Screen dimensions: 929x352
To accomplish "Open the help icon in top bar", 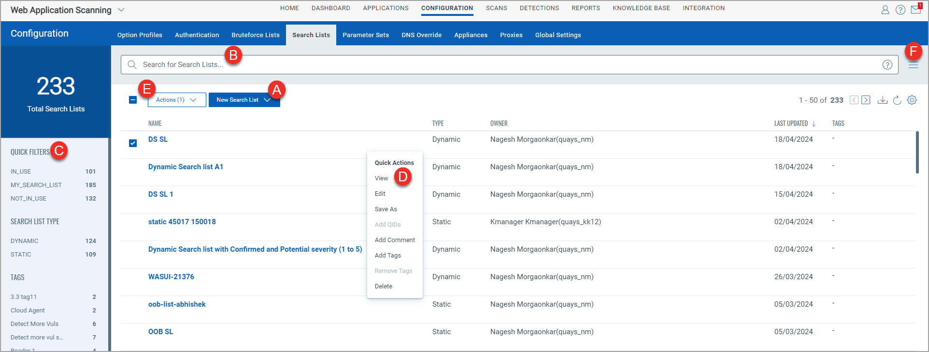I will [900, 10].
